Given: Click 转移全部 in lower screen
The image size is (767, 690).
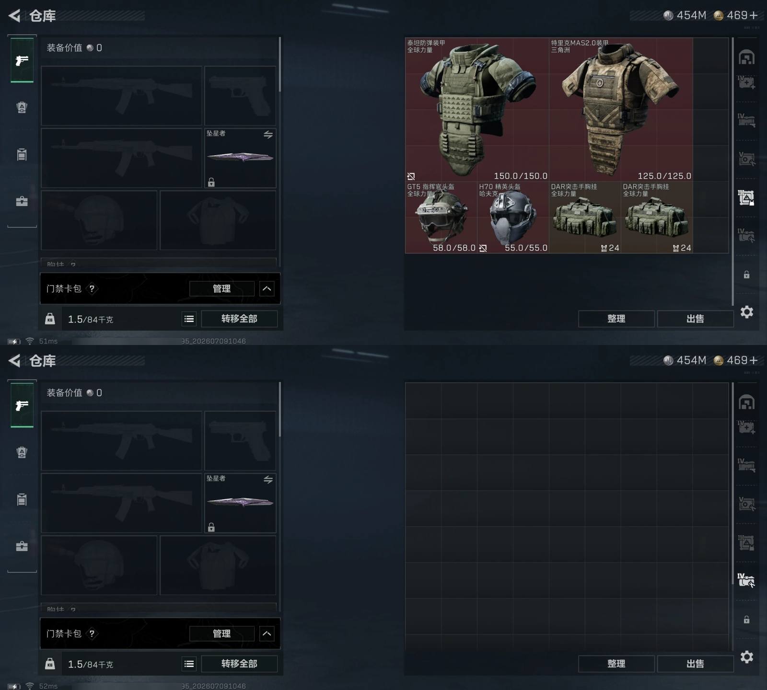Looking at the screenshot, I should tap(239, 664).
